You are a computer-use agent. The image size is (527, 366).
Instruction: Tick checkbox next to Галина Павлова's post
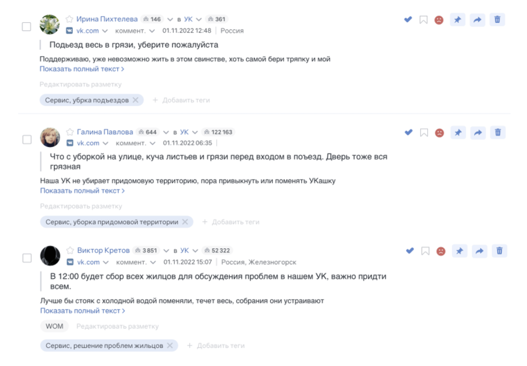27,139
